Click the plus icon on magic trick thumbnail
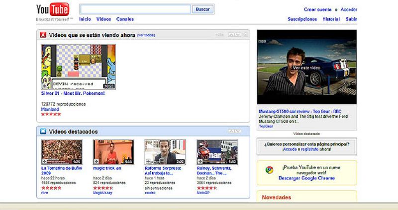This screenshot has width=398, height=210. [x=97, y=161]
